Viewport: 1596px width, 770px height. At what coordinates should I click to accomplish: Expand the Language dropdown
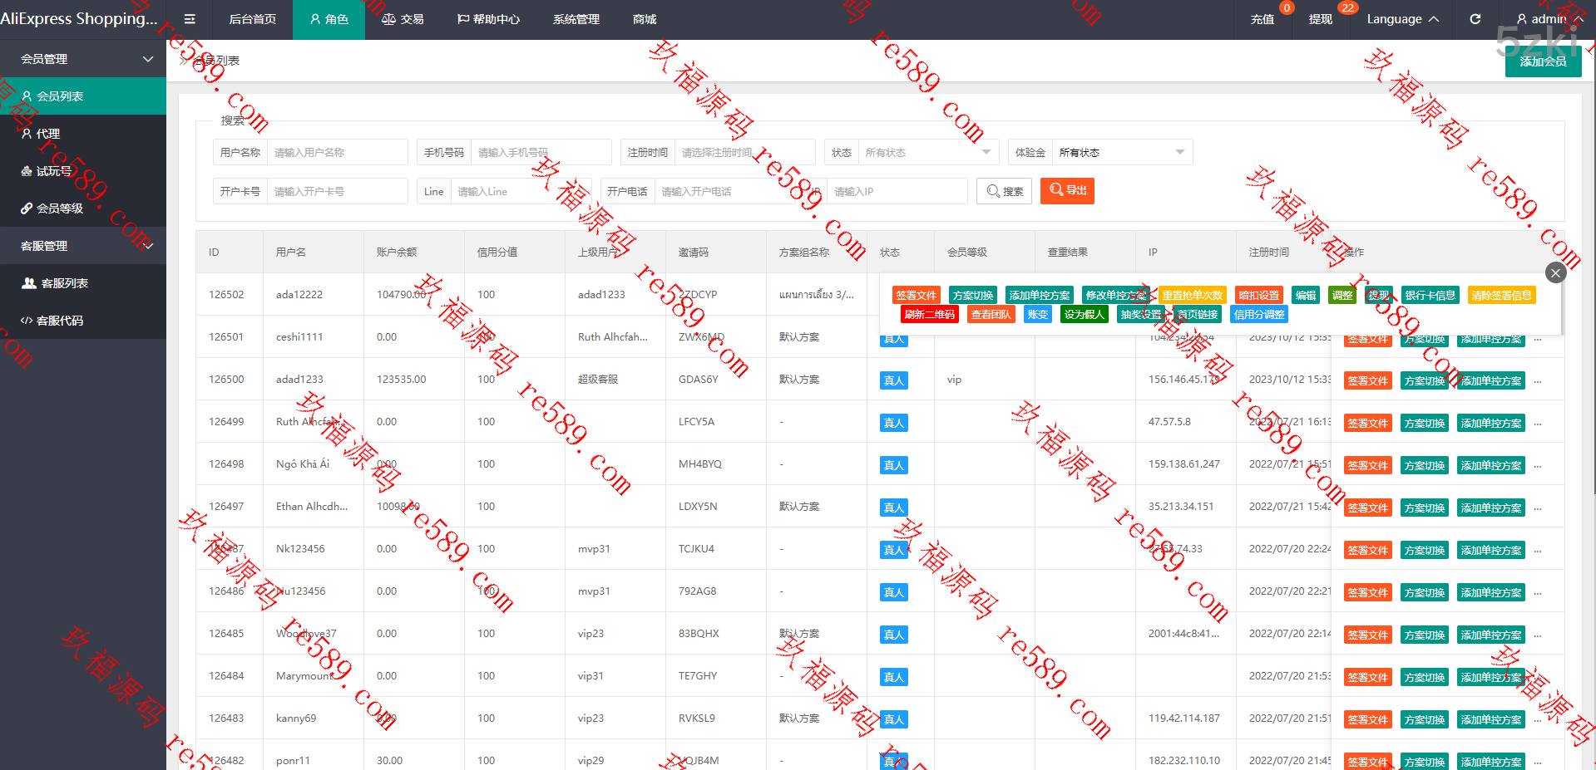tap(1402, 19)
